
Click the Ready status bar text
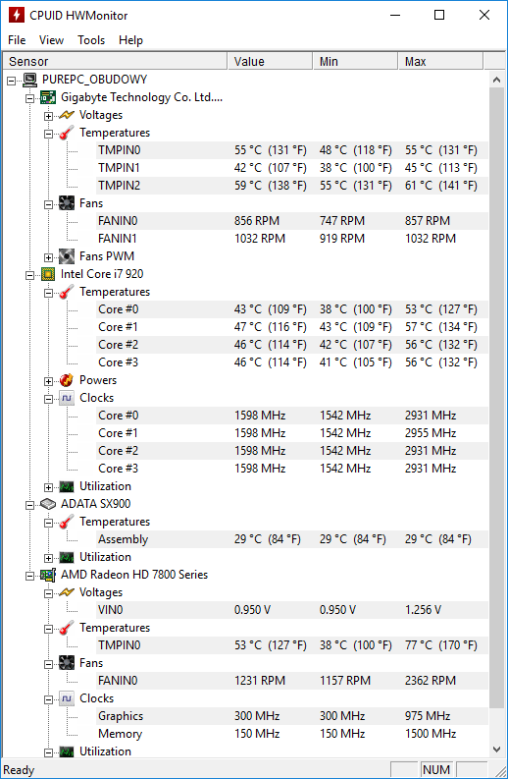[19, 770]
